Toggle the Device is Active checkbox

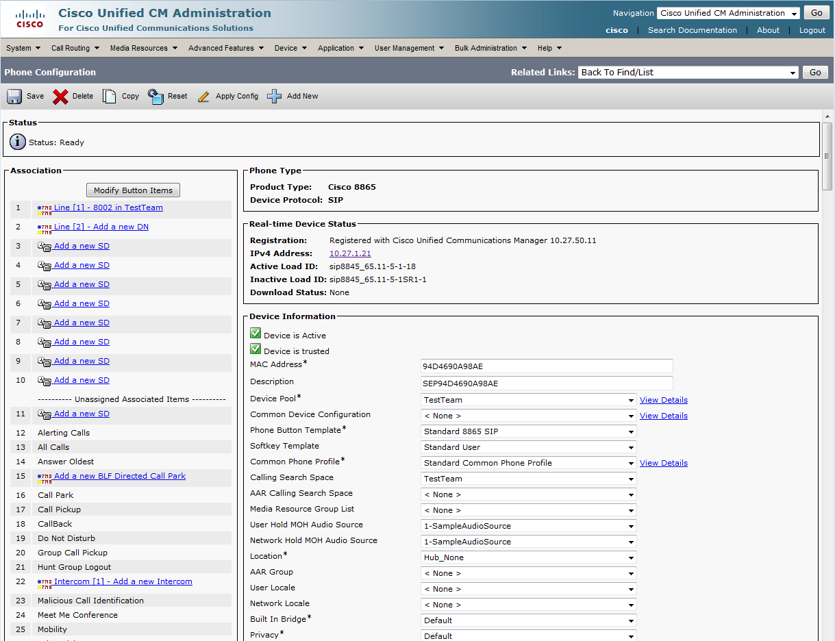point(256,334)
